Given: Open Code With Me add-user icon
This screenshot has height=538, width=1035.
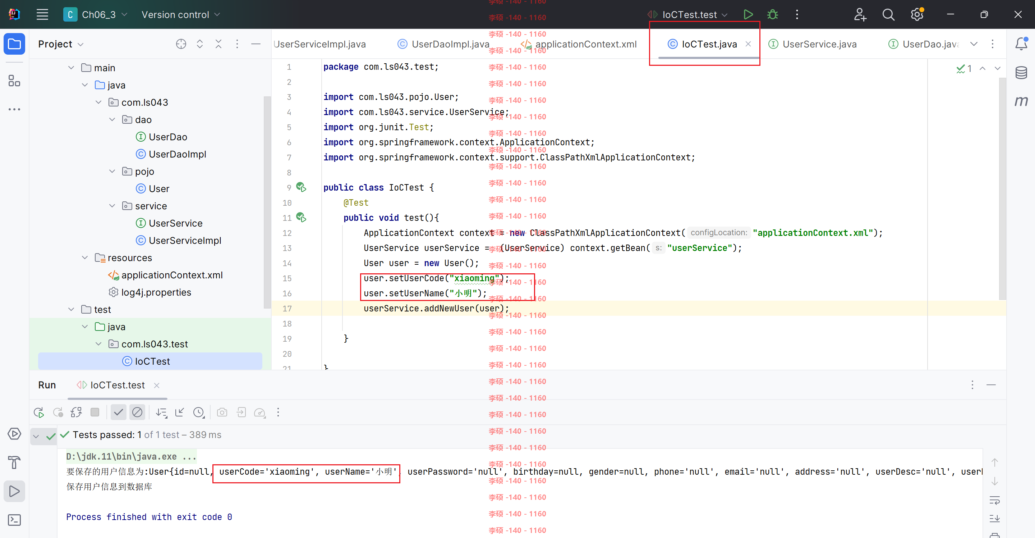Looking at the screenshot, I should (860, 15).
